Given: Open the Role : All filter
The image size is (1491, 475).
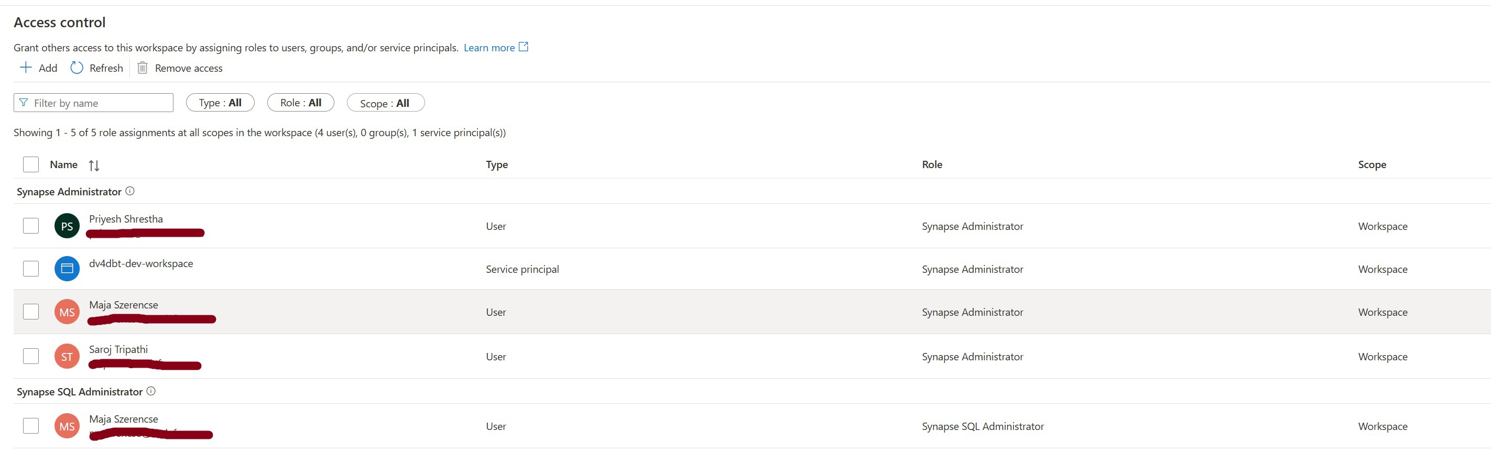Looking at the screenshot, I should 300,103.
